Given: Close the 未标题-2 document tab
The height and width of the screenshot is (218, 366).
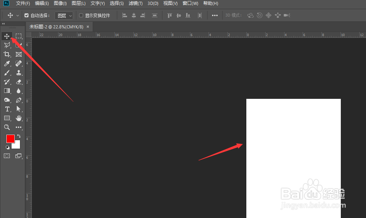Looking at the screenshot, I should [88, 27].
